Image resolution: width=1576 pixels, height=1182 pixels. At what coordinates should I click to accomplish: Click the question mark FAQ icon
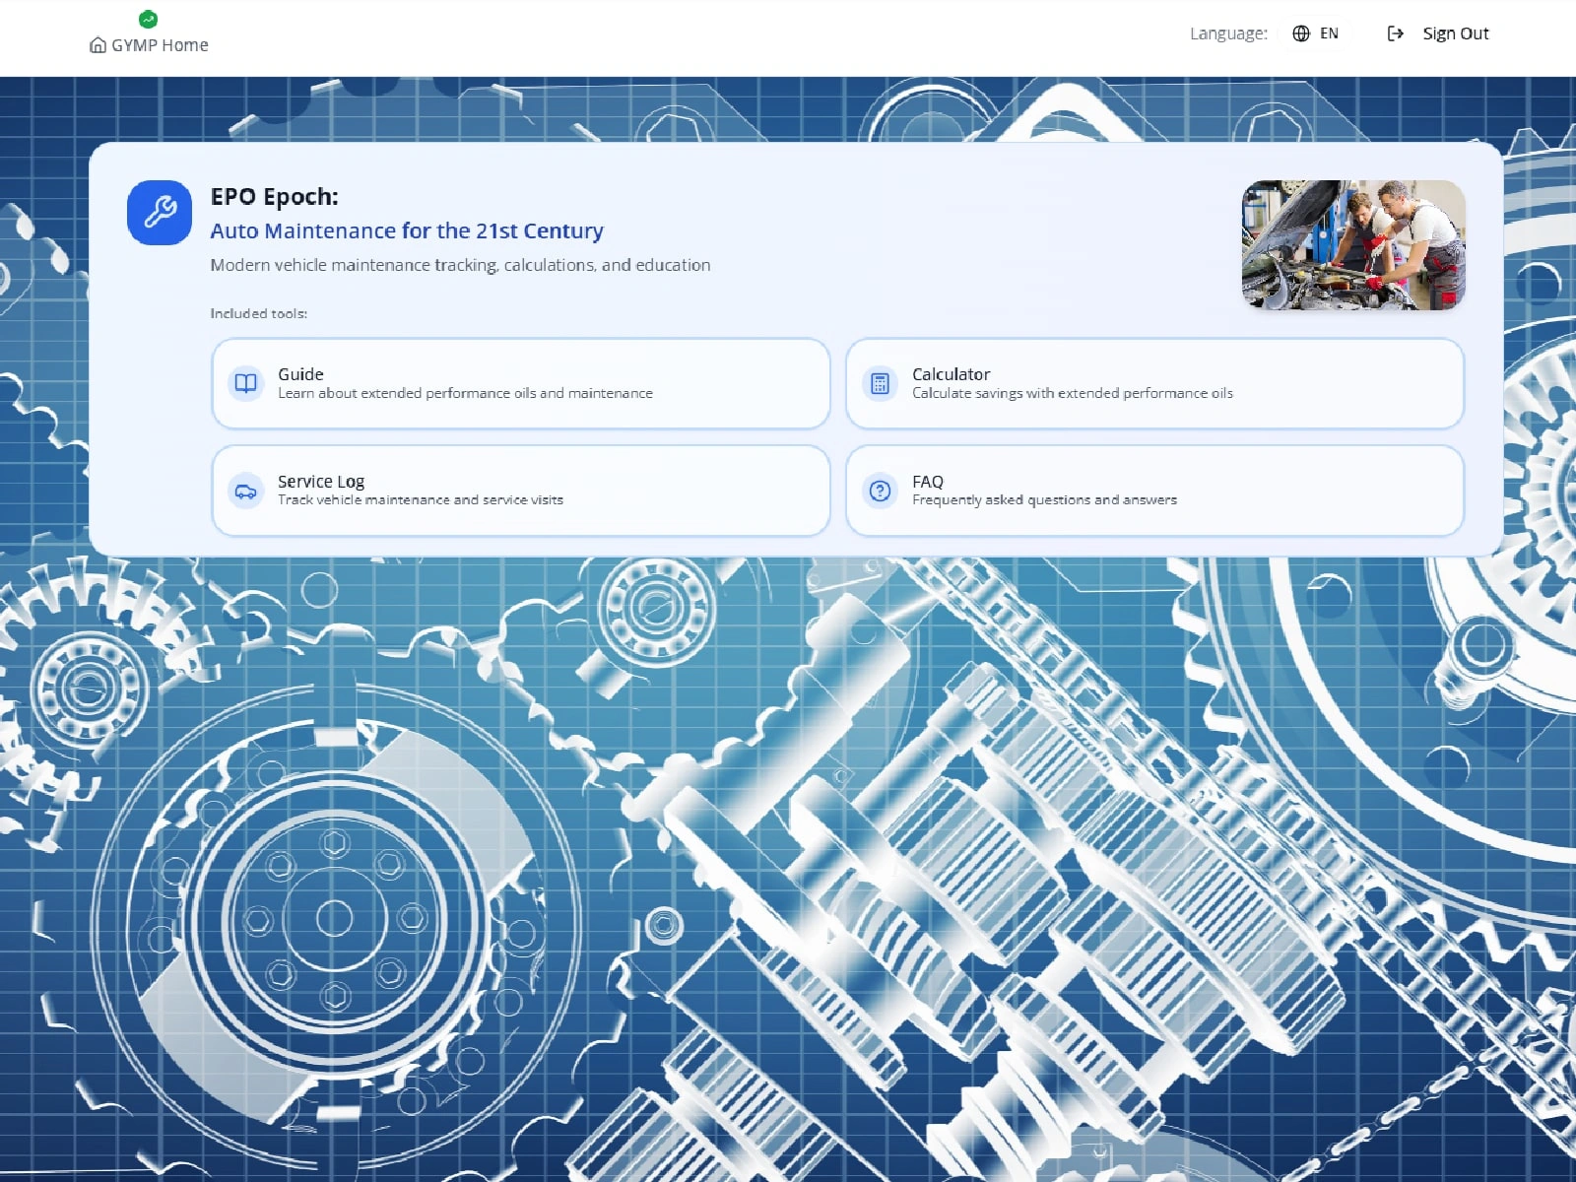click(881, 491)
